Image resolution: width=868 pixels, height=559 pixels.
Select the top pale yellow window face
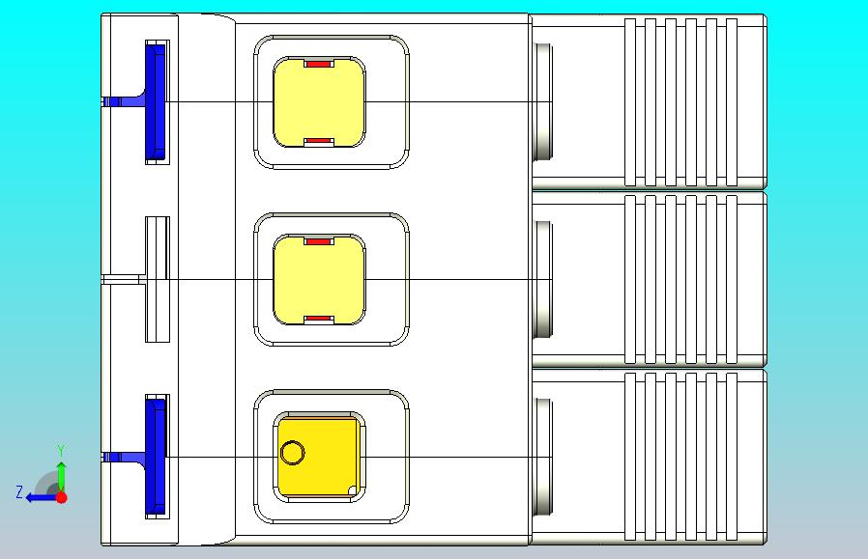tap(319, 101)
